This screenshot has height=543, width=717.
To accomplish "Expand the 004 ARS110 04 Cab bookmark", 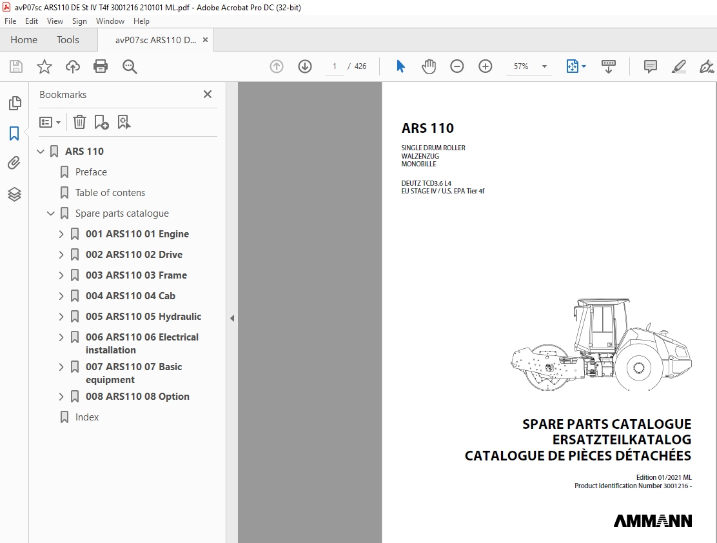I will coord(61,296).
